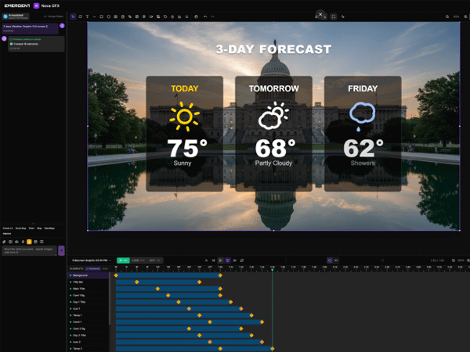The width and height of the screenshot is (470, 352).
Task: Click the LOOP phase button
Action: pyautogui.click(x=136, y=260)
